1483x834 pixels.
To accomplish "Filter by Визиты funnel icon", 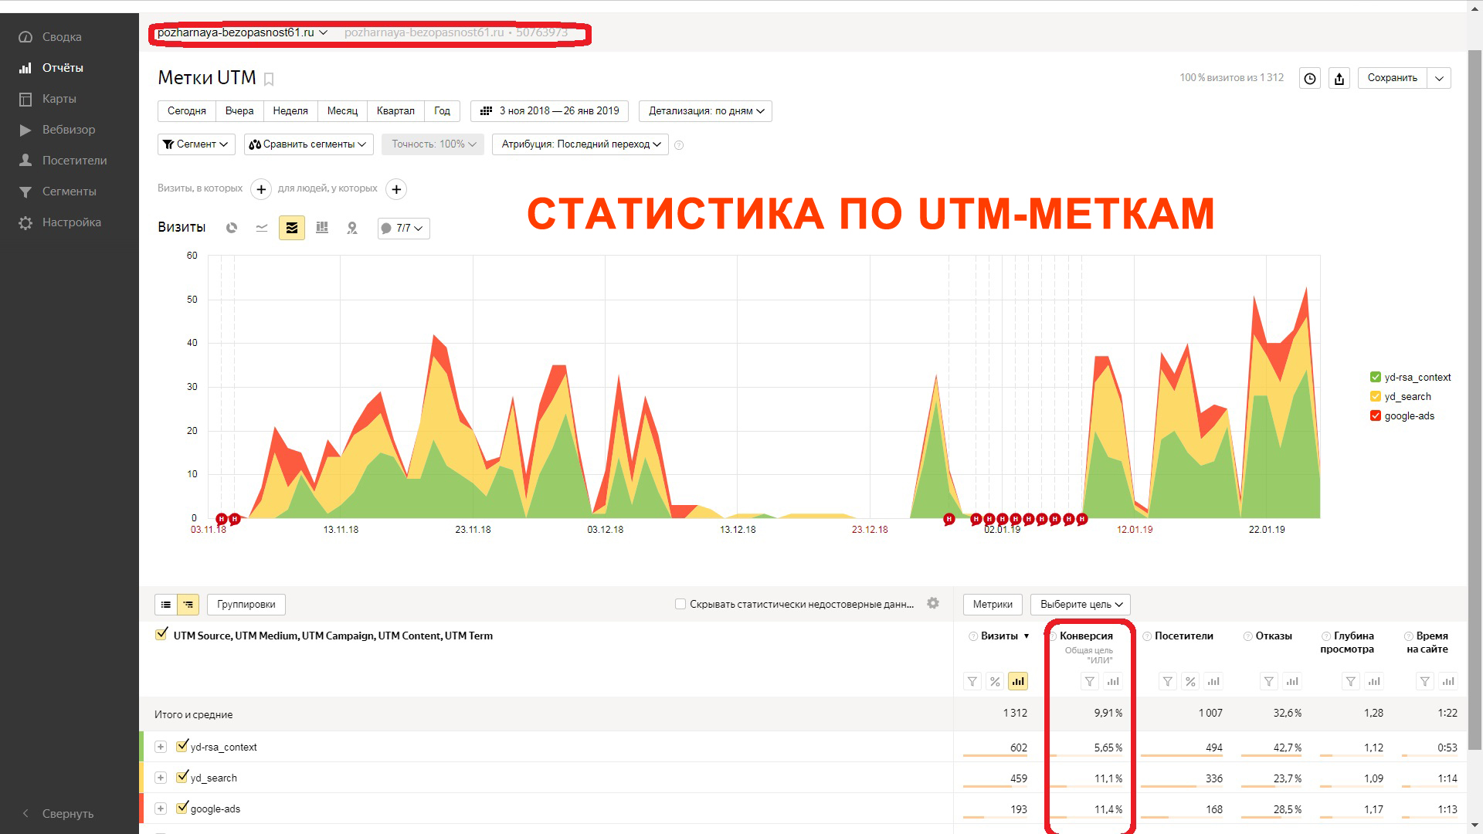I will [972, 682].
